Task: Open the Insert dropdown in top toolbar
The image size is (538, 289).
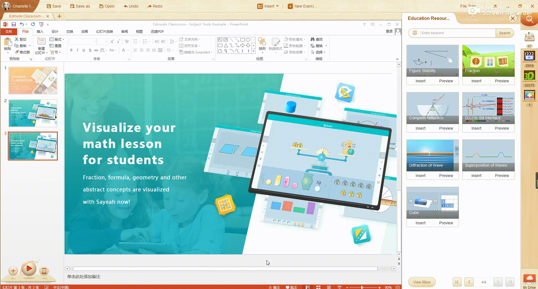Action: point(268,6)
